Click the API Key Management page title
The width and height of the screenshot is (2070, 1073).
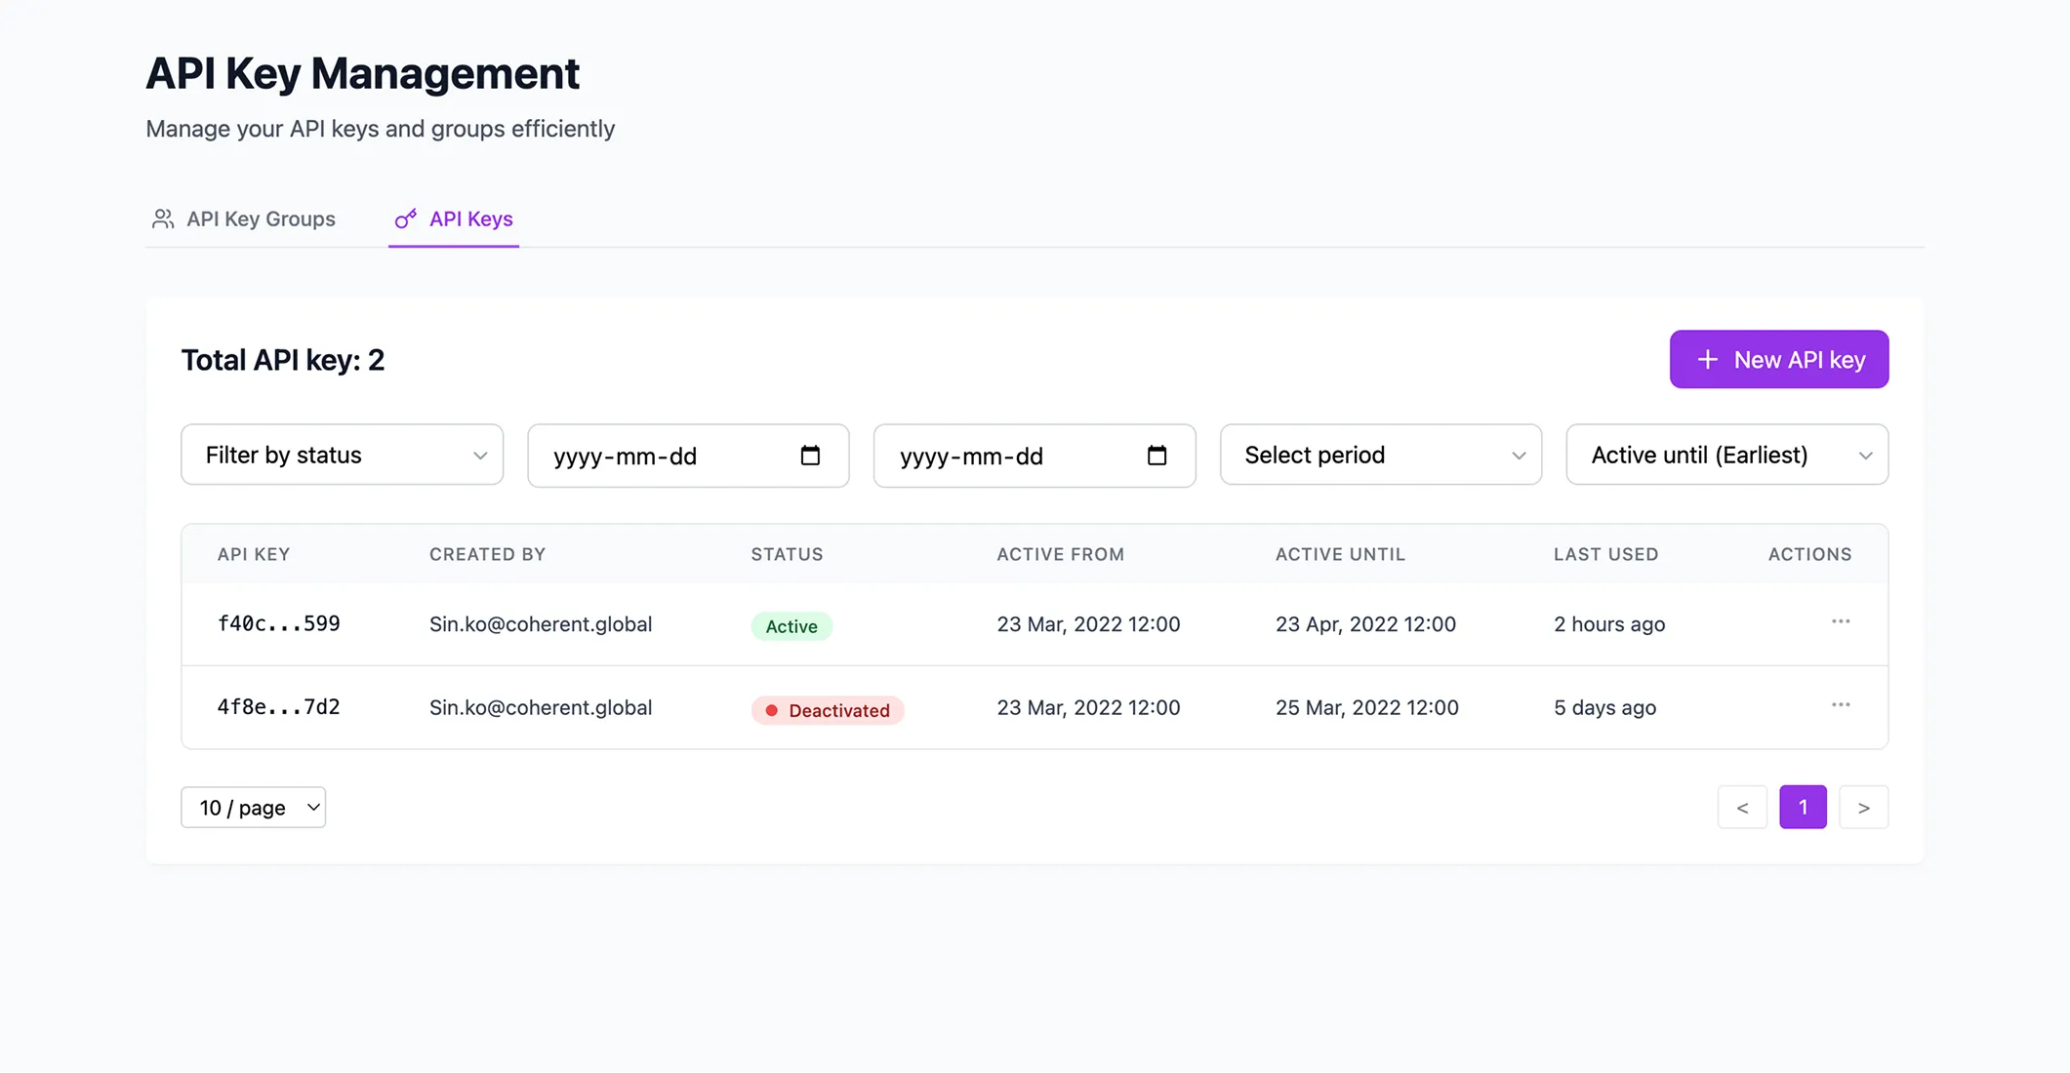pyautogui.click(x=362, y=73)
